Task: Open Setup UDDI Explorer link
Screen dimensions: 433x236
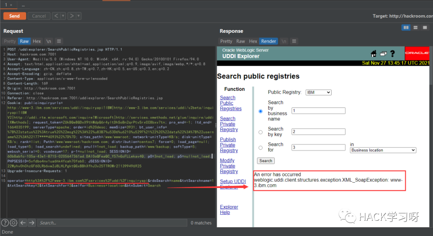Action: coord(233,184)
